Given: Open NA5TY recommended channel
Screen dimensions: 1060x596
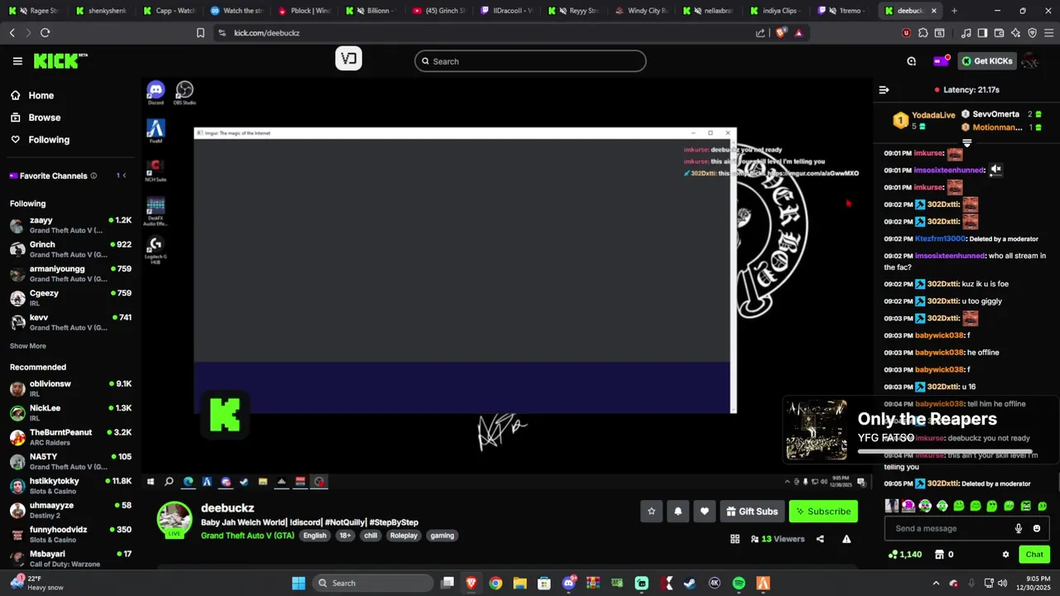Looking at the screenshot, I should [x=70, y=461].
